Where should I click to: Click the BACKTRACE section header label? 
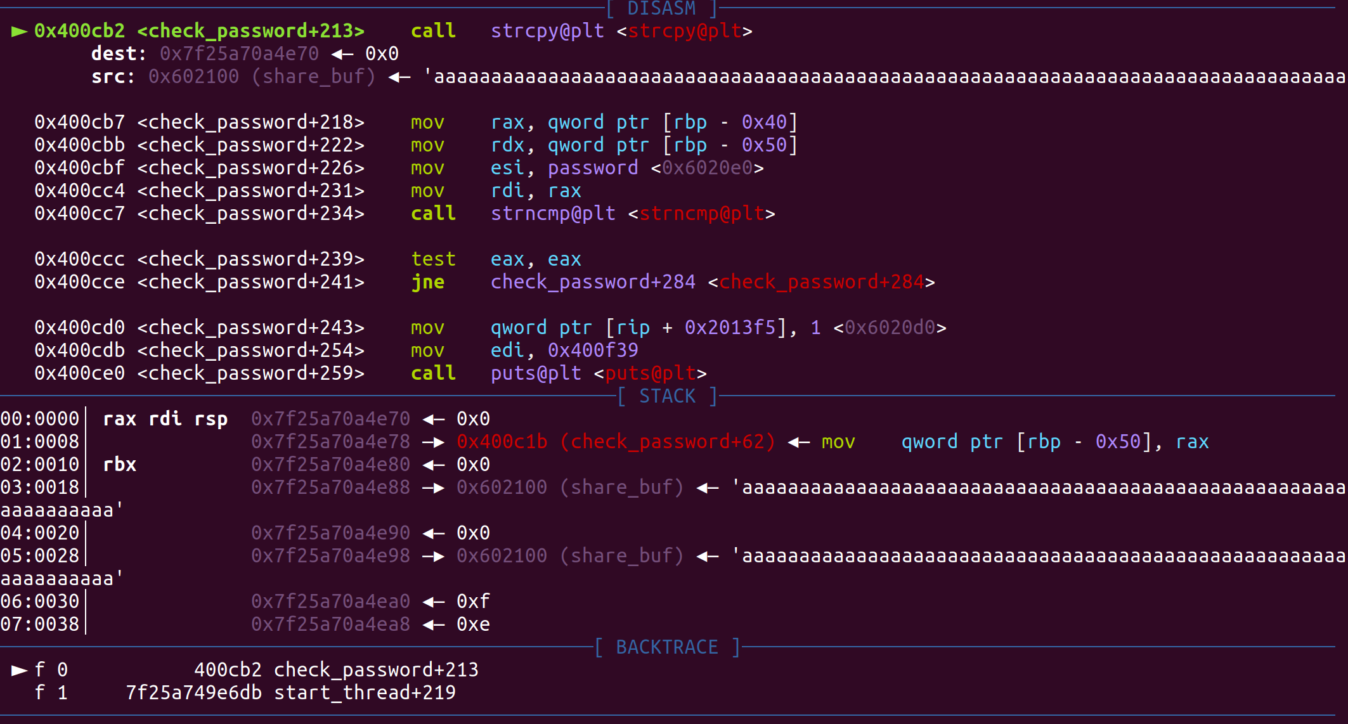(667, 647)
